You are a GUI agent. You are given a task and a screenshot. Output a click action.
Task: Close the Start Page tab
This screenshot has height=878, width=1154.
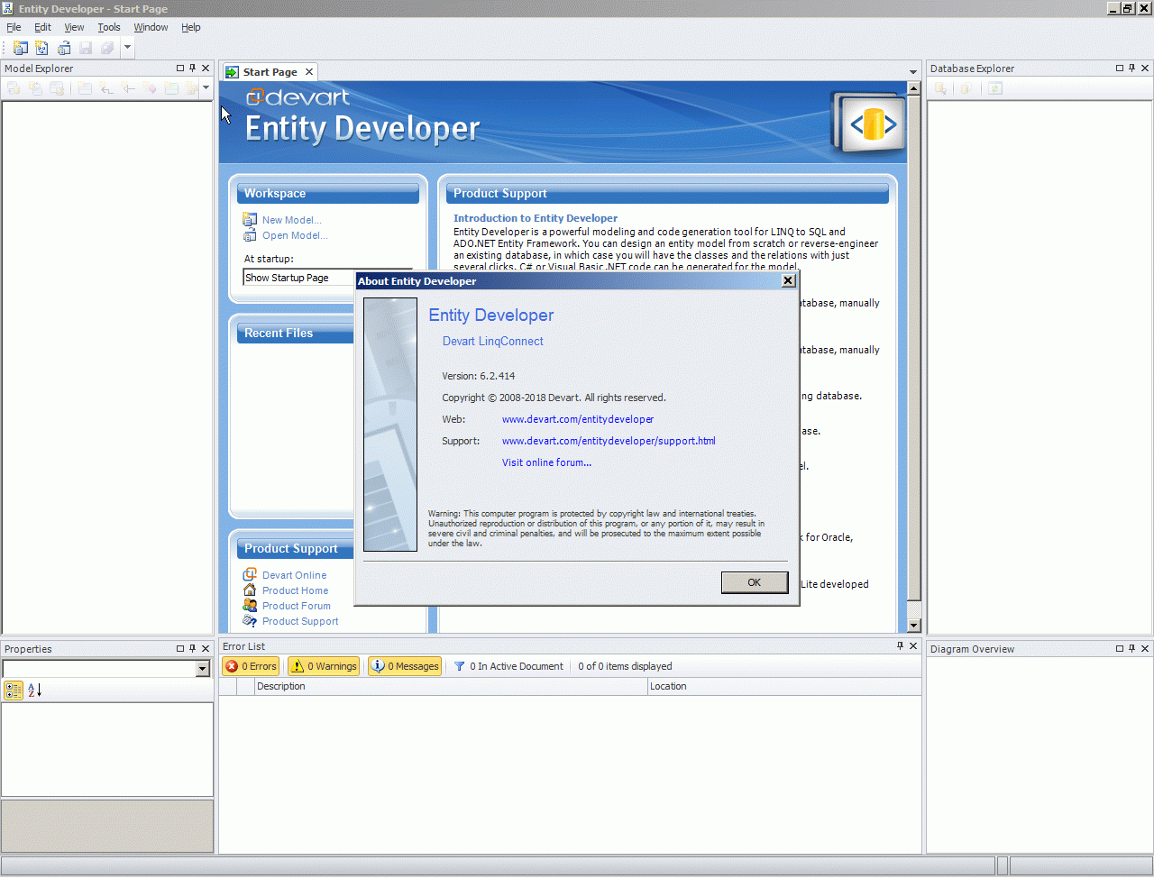coord(309,72)
